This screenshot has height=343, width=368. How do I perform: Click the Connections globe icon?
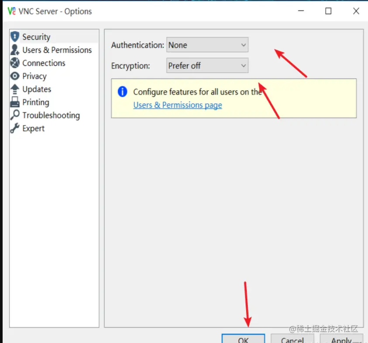[x=15, y=63]
